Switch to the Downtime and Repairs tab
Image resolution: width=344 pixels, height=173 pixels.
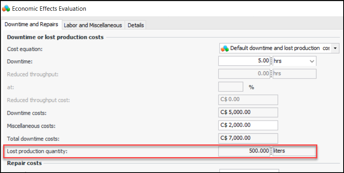coord(31,25)
